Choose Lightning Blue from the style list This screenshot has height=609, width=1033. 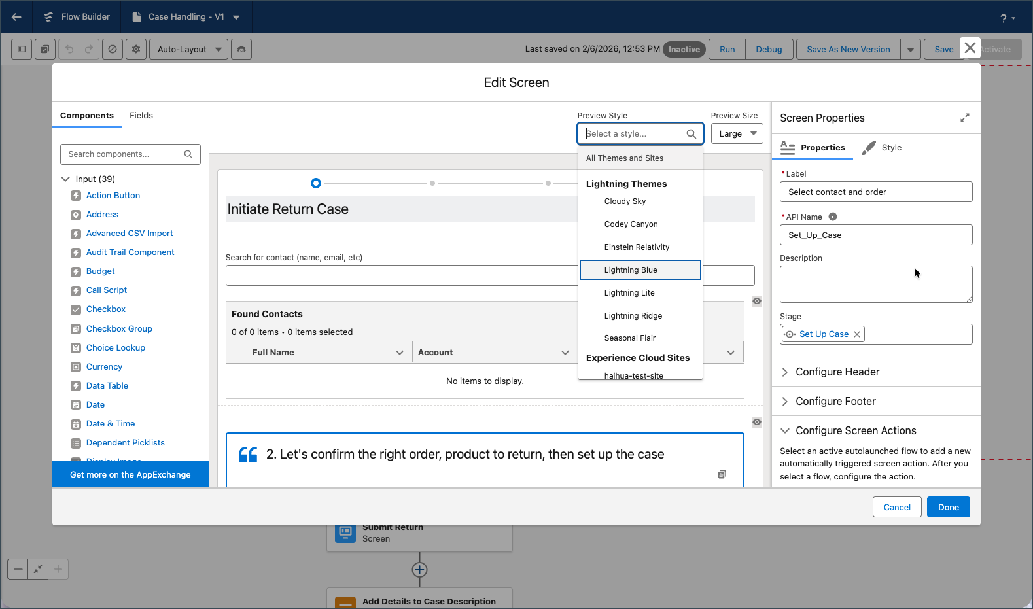pos(631,270)
